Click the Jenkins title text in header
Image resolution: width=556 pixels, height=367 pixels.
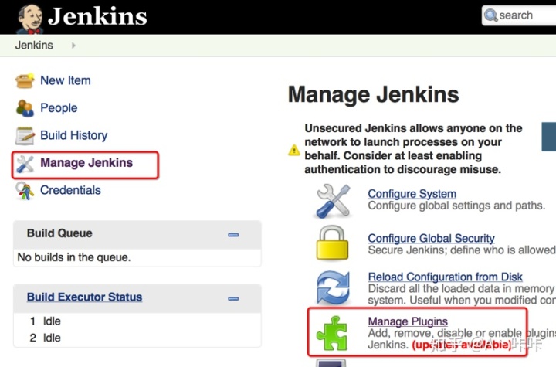[x=97, y=16]
